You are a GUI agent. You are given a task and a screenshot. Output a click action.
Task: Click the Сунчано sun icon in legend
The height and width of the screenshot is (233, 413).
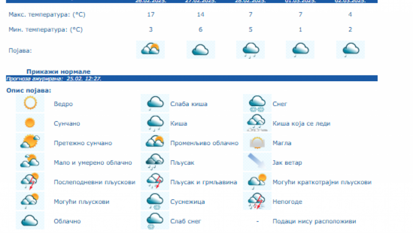click(x=30, y=123)
